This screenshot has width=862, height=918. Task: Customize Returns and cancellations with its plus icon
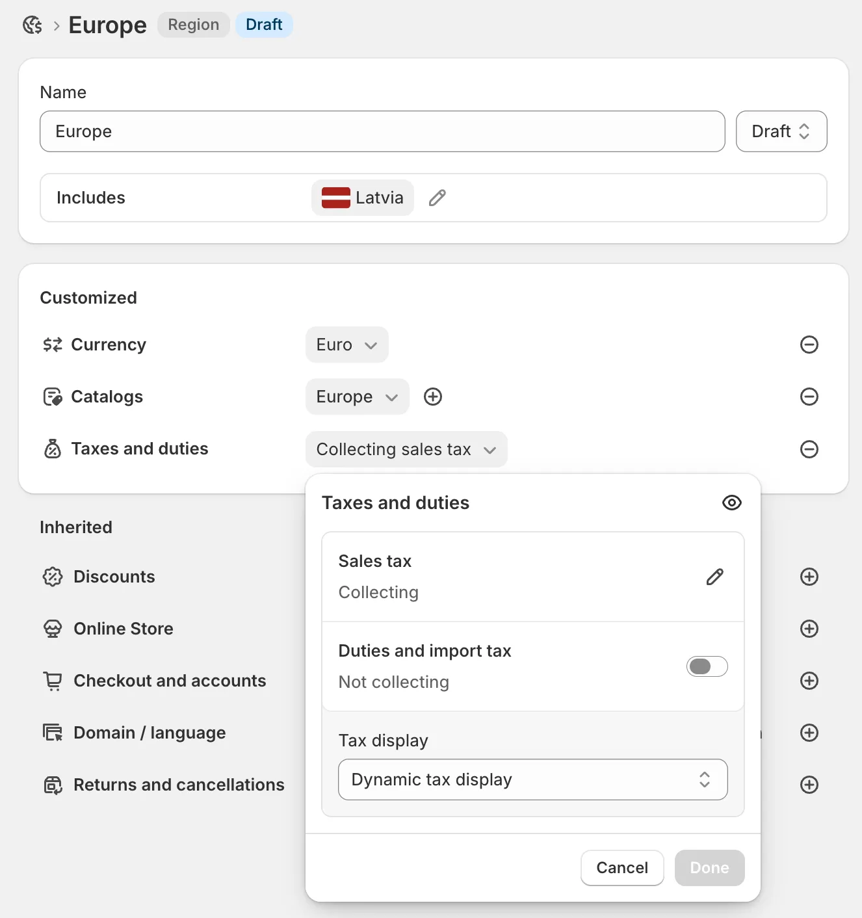point(809,785)
